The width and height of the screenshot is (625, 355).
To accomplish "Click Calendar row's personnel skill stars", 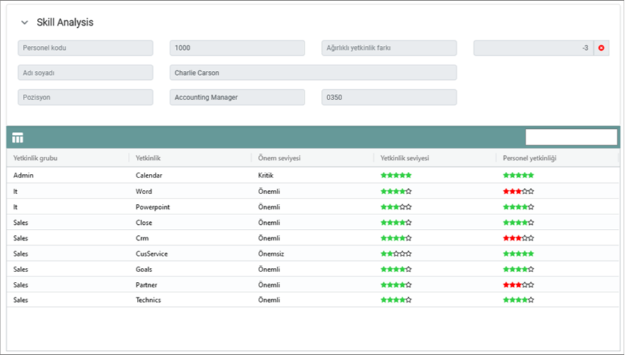I will [x=519, y=175].
